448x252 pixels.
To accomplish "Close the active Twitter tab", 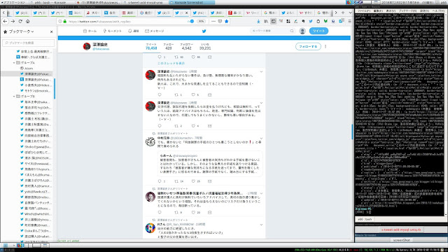I will (187, 13).
